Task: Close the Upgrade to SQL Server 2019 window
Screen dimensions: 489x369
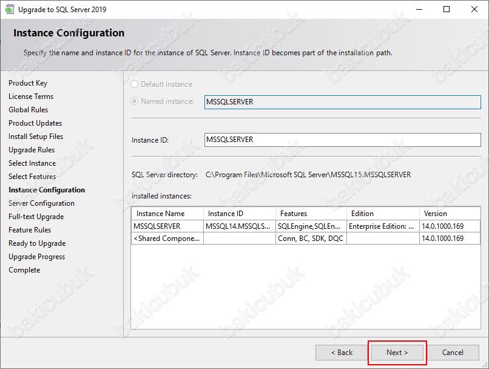Action: tap(474, 9)
